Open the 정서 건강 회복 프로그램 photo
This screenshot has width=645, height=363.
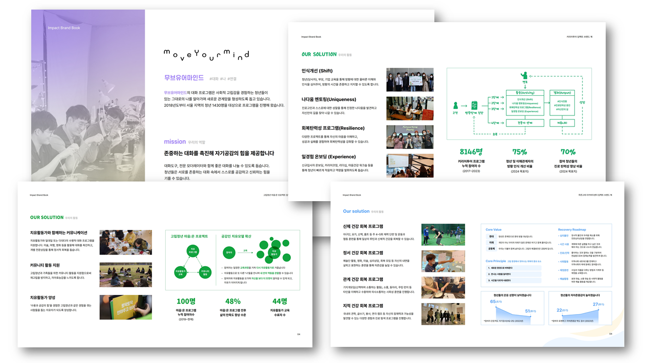443,261
